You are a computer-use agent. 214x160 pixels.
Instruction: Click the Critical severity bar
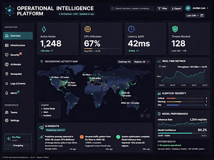pos(185,98)
